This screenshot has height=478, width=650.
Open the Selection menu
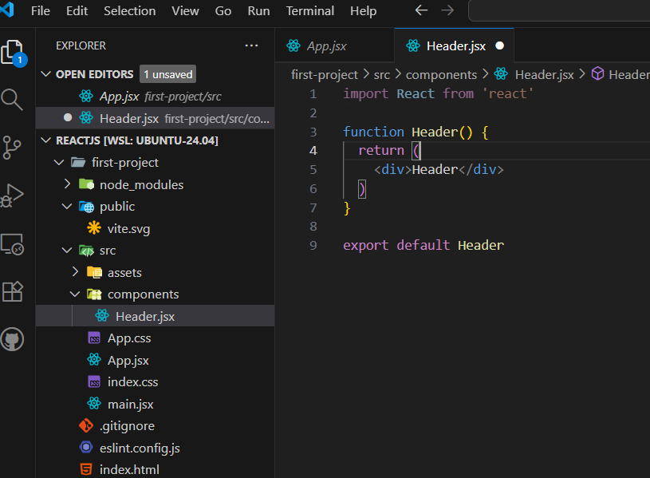[129, 11]
